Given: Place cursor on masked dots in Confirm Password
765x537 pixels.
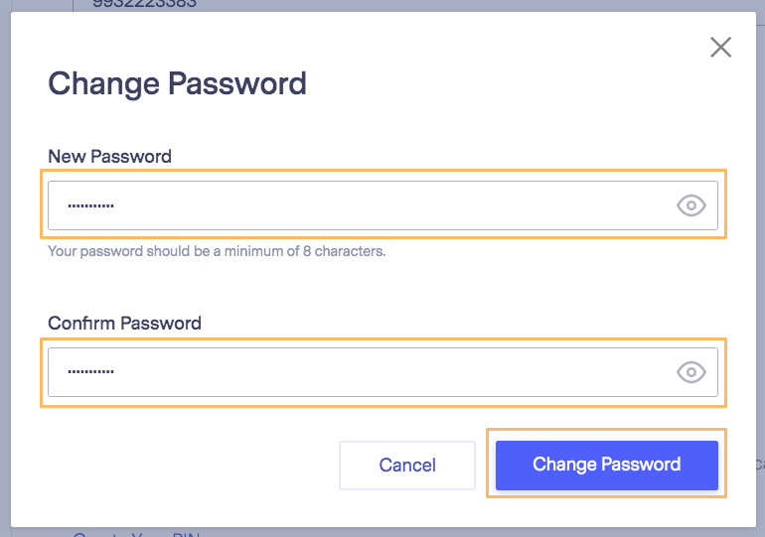Looking at the screenshot, I should coord(90,372).
